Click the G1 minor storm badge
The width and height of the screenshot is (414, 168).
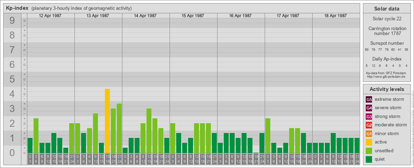(x=369, y=134)
